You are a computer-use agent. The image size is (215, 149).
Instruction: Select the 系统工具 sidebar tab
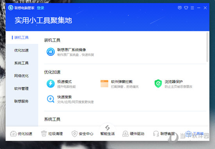(x=22, y=63)
